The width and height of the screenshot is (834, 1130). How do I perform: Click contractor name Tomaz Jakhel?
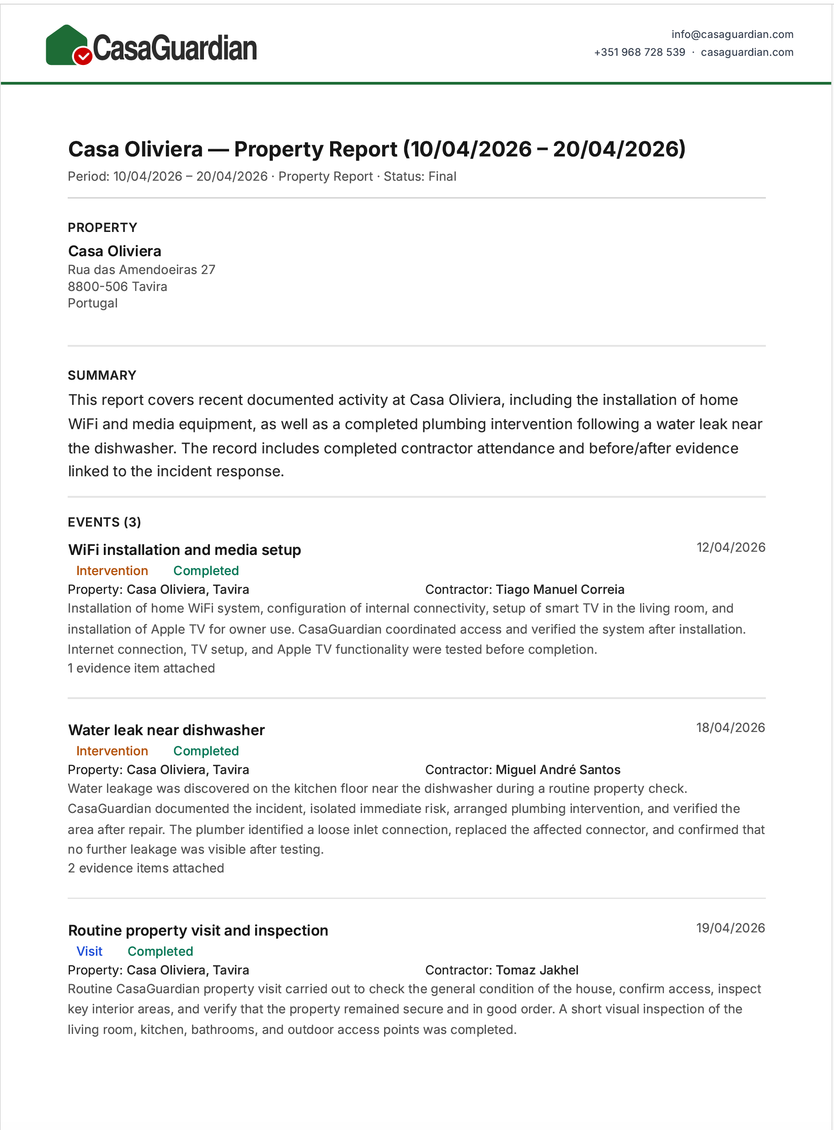tap(537, 970)
